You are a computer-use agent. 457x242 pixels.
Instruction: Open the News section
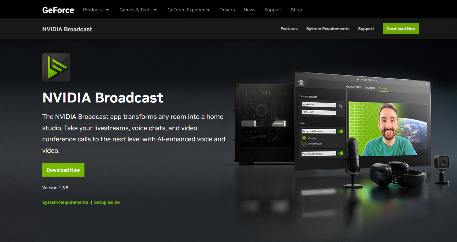point(250,10)
